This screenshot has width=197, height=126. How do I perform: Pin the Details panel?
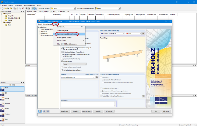point(194,66)
